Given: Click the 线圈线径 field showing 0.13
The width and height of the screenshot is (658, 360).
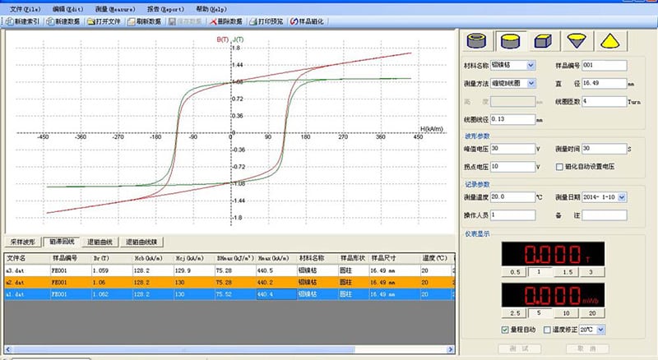Looking at the screenshot, I should (x=512, y=119).
